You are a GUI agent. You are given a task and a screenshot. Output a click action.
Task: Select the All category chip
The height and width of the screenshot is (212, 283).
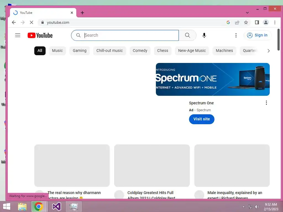(40, 51)
